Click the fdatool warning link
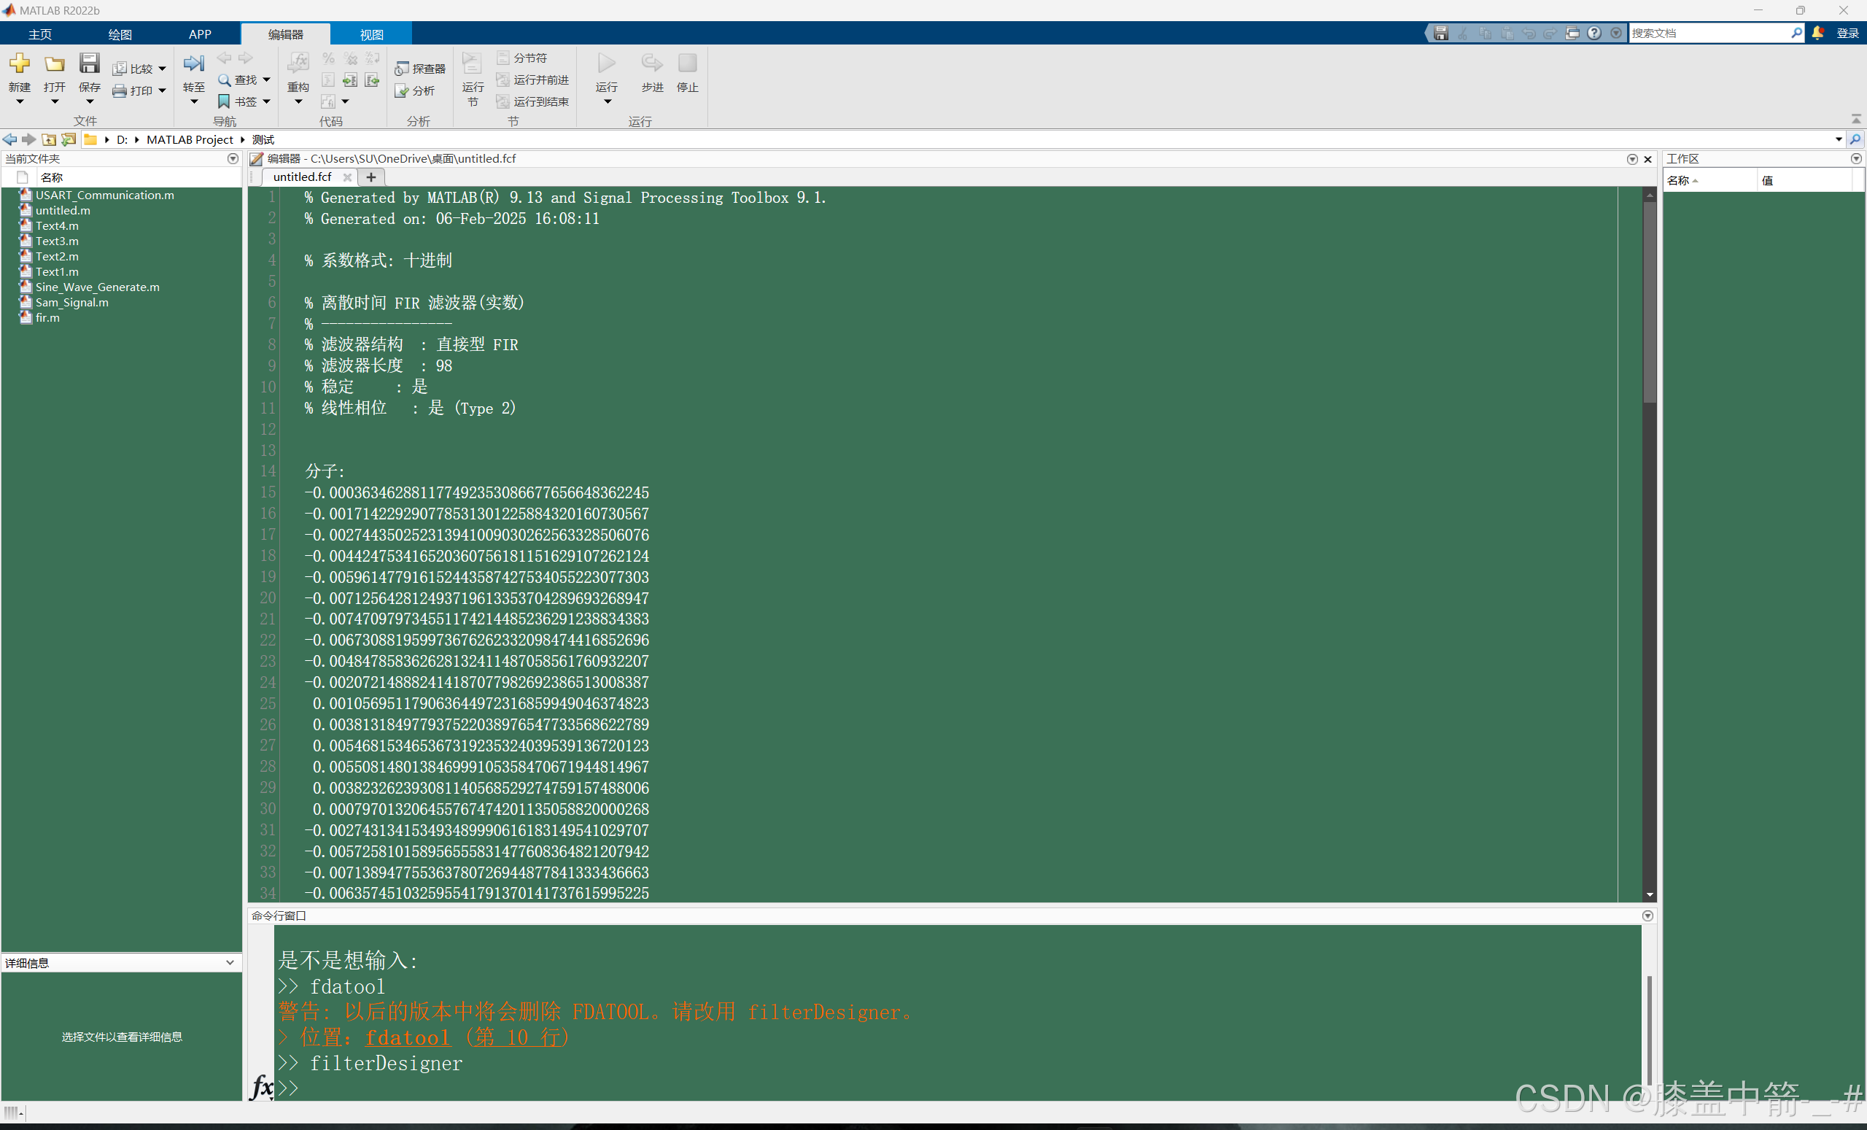 (x=408, y=1037)
